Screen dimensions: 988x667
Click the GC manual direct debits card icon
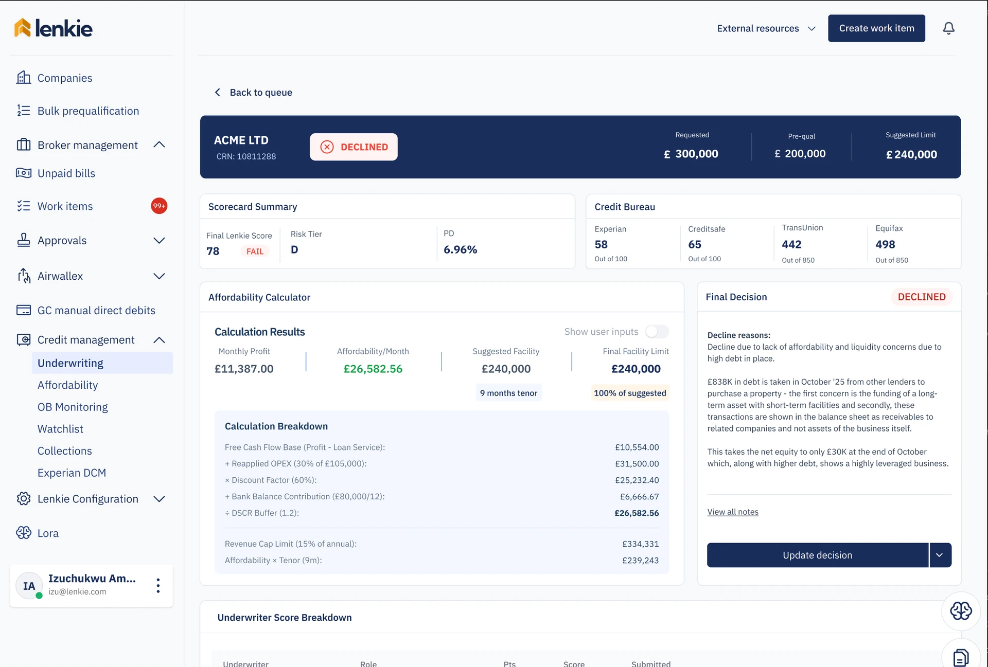coord(24,310)
